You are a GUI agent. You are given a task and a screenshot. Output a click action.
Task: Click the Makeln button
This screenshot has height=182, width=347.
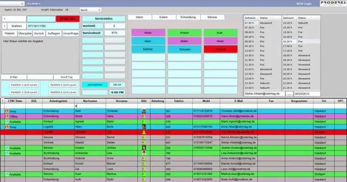[x=10, y=33]
